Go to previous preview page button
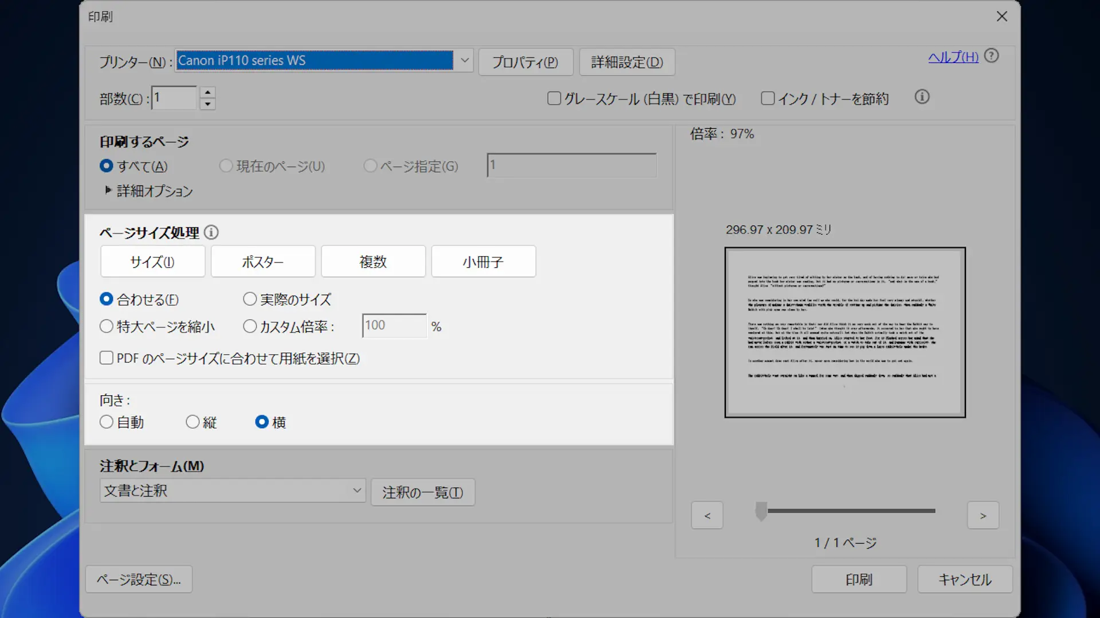This screenshot has height=618, width=1100. 707,516
